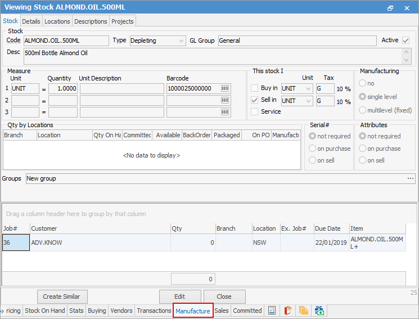
Task: Click the Groups ellipsis button
Action: click(x=411, y=178)
